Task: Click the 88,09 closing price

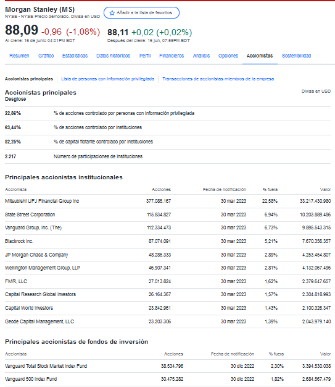Action: coord(22,30)
